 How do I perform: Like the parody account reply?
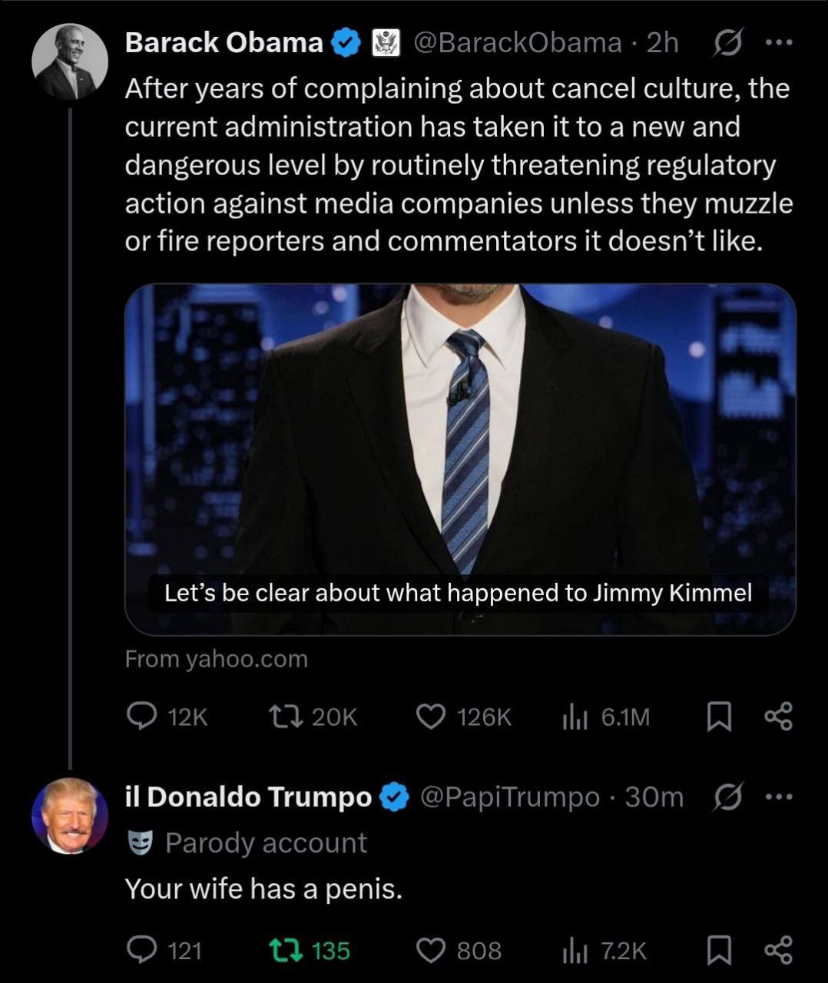(431, 950)
